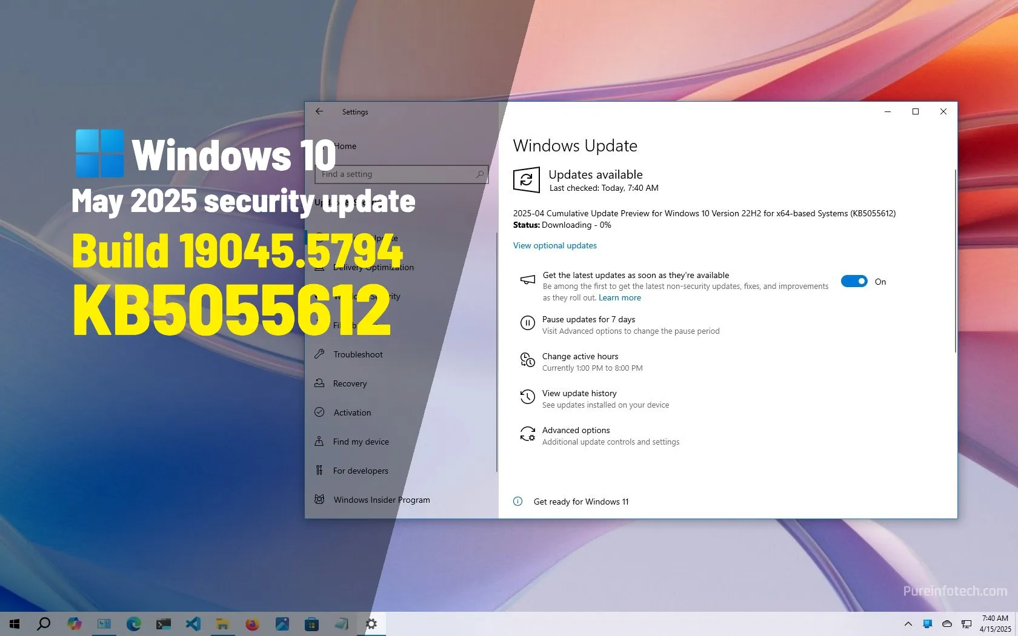This screenshot has height=636, width=1018.
Task: Click the Windows Insider Program icon
Action: tap(319, 499)
